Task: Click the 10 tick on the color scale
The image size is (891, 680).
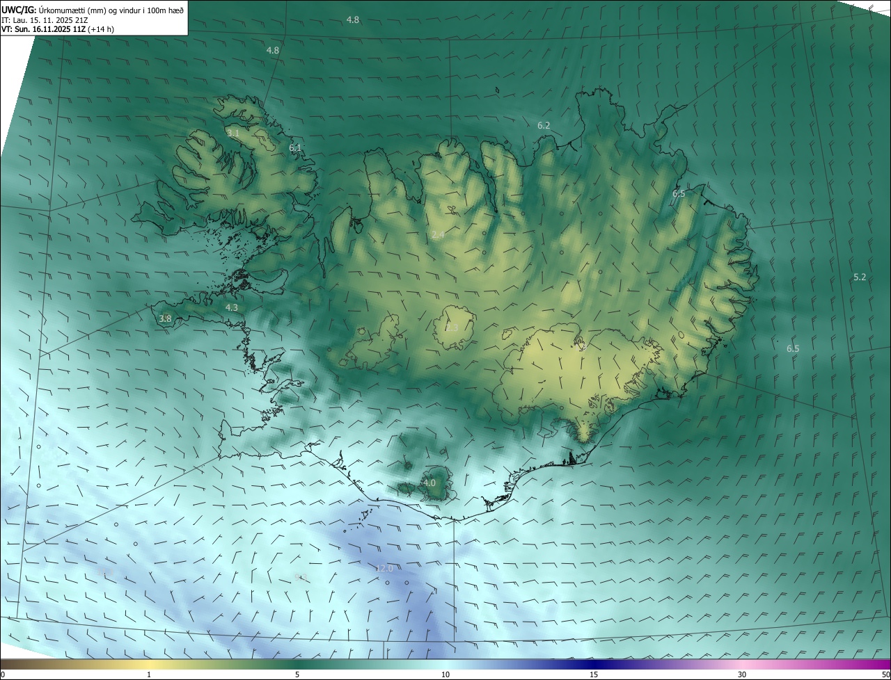Action: coord(445,674)
